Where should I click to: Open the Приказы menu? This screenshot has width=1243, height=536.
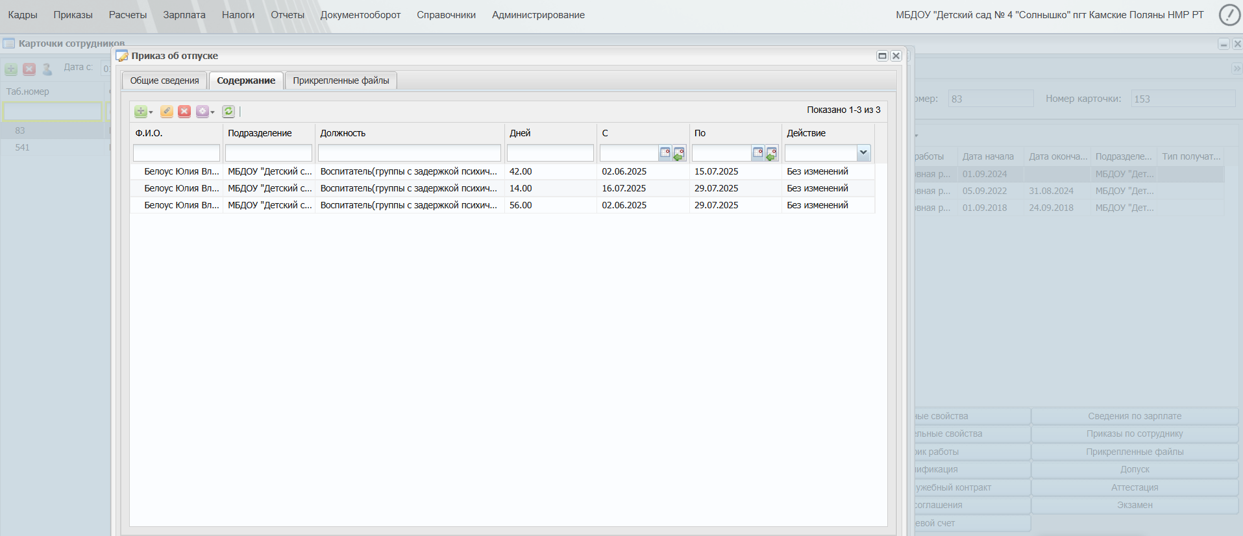(x=73, y=15)
